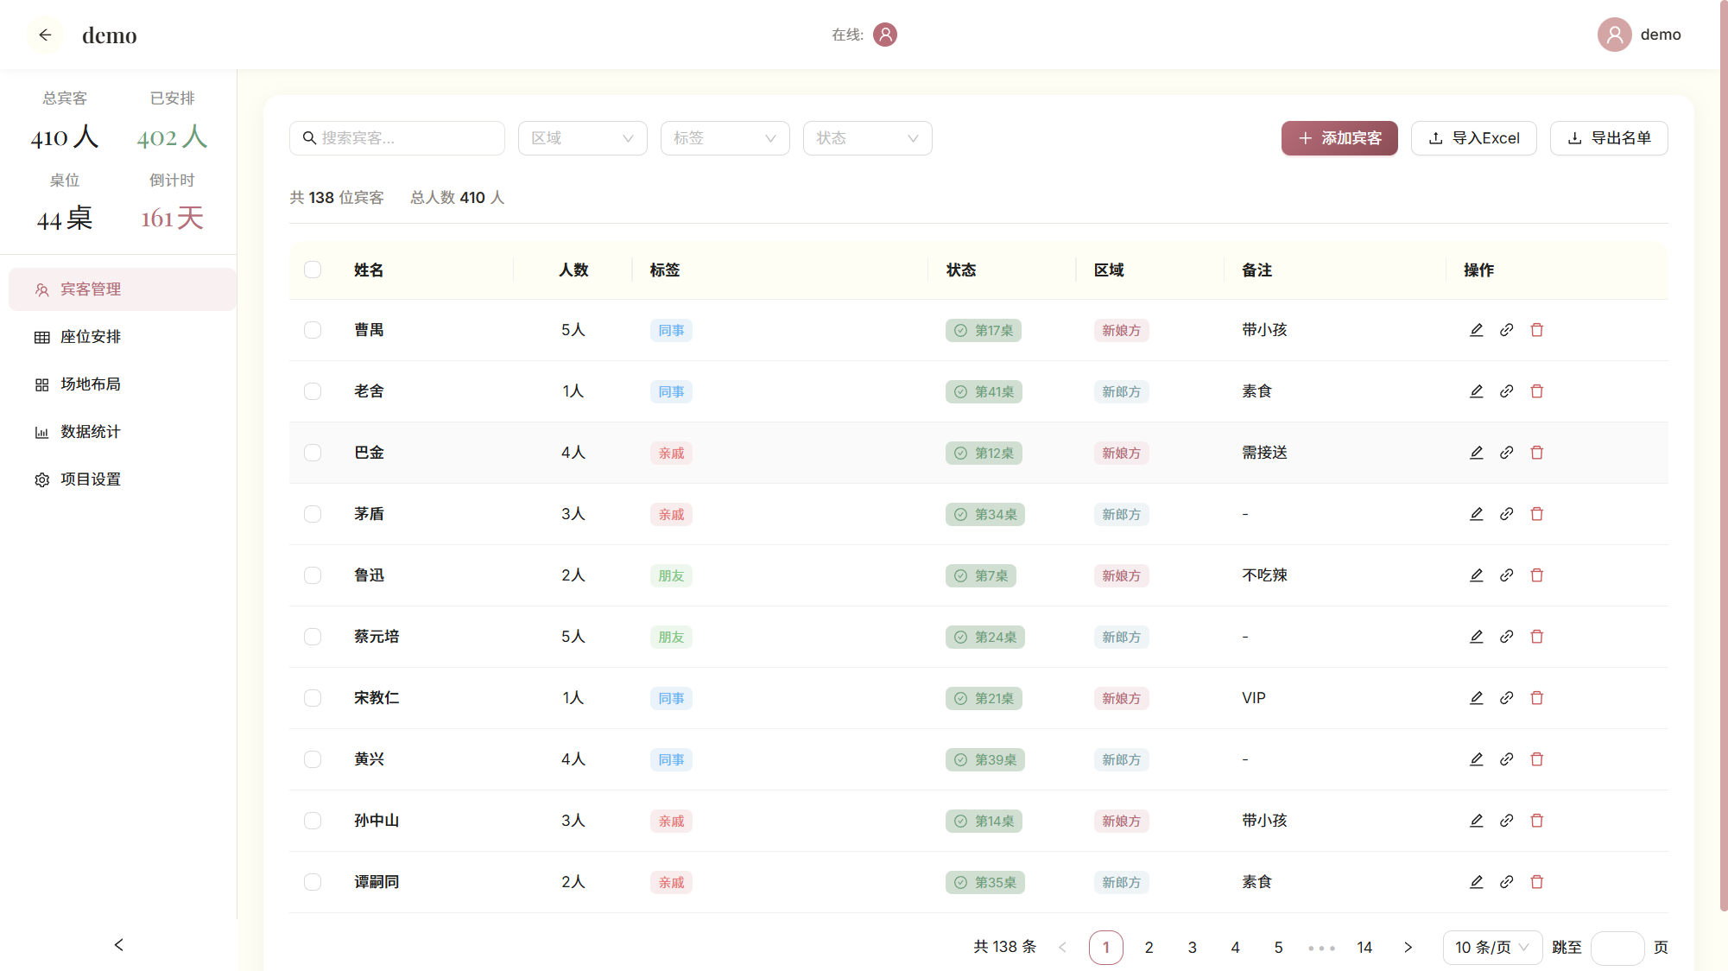Click the 跳至 page number input

pos(1617,948)
